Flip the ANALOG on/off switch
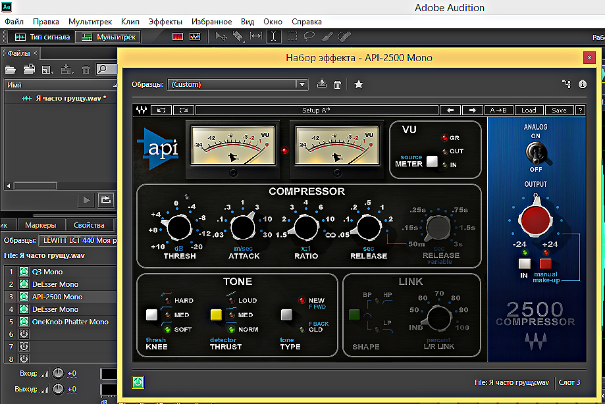Image resolution: width=605 pixels, height=404 pixels. pos(537,153)
